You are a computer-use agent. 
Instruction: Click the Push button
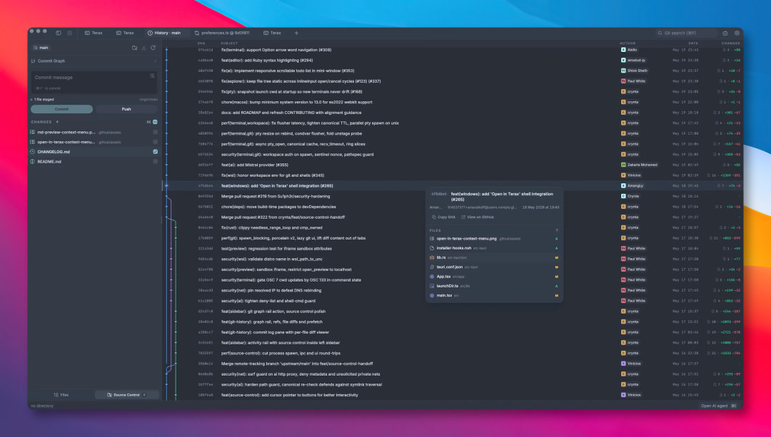[126, 109]
